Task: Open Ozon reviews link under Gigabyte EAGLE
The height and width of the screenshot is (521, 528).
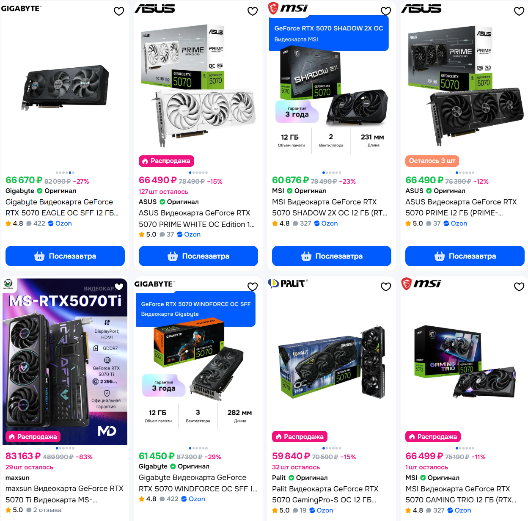Action: [60, 223]
